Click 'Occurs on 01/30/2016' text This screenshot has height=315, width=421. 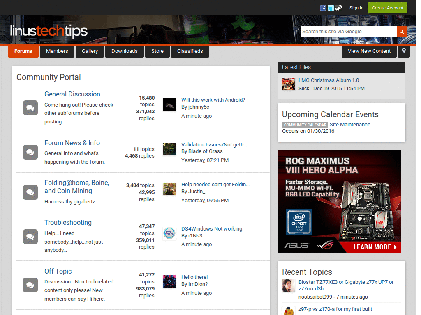tap(308, 131)
